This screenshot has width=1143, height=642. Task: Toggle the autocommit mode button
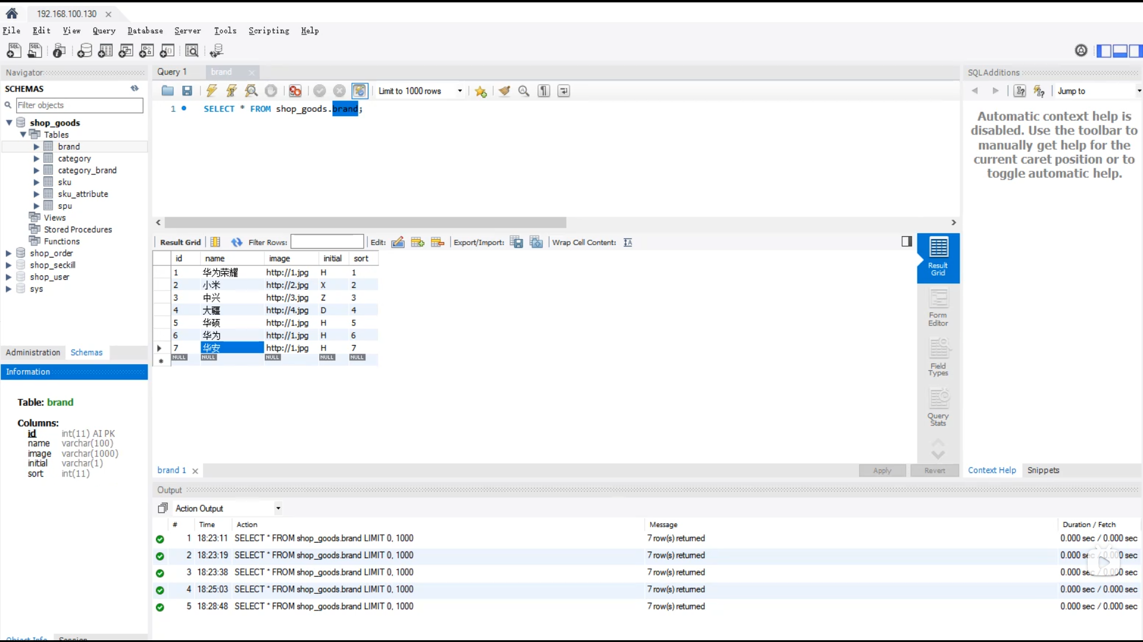pos(360,91)
